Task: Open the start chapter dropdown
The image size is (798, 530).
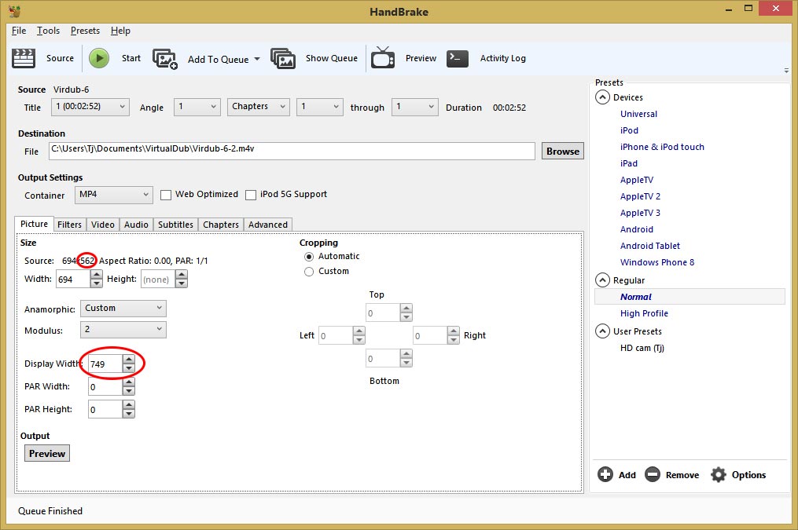Action: coord(320,107)
